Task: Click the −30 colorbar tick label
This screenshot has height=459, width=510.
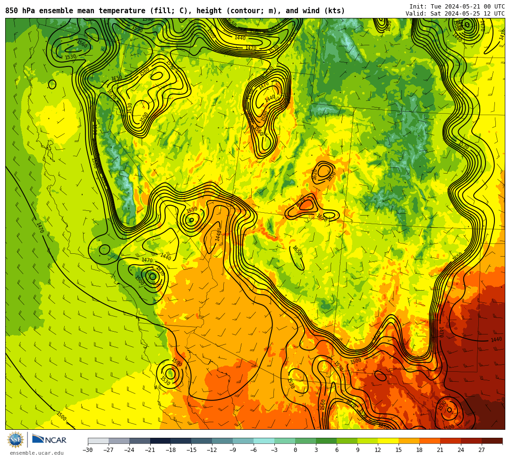Action: click(x=88, y=450)
